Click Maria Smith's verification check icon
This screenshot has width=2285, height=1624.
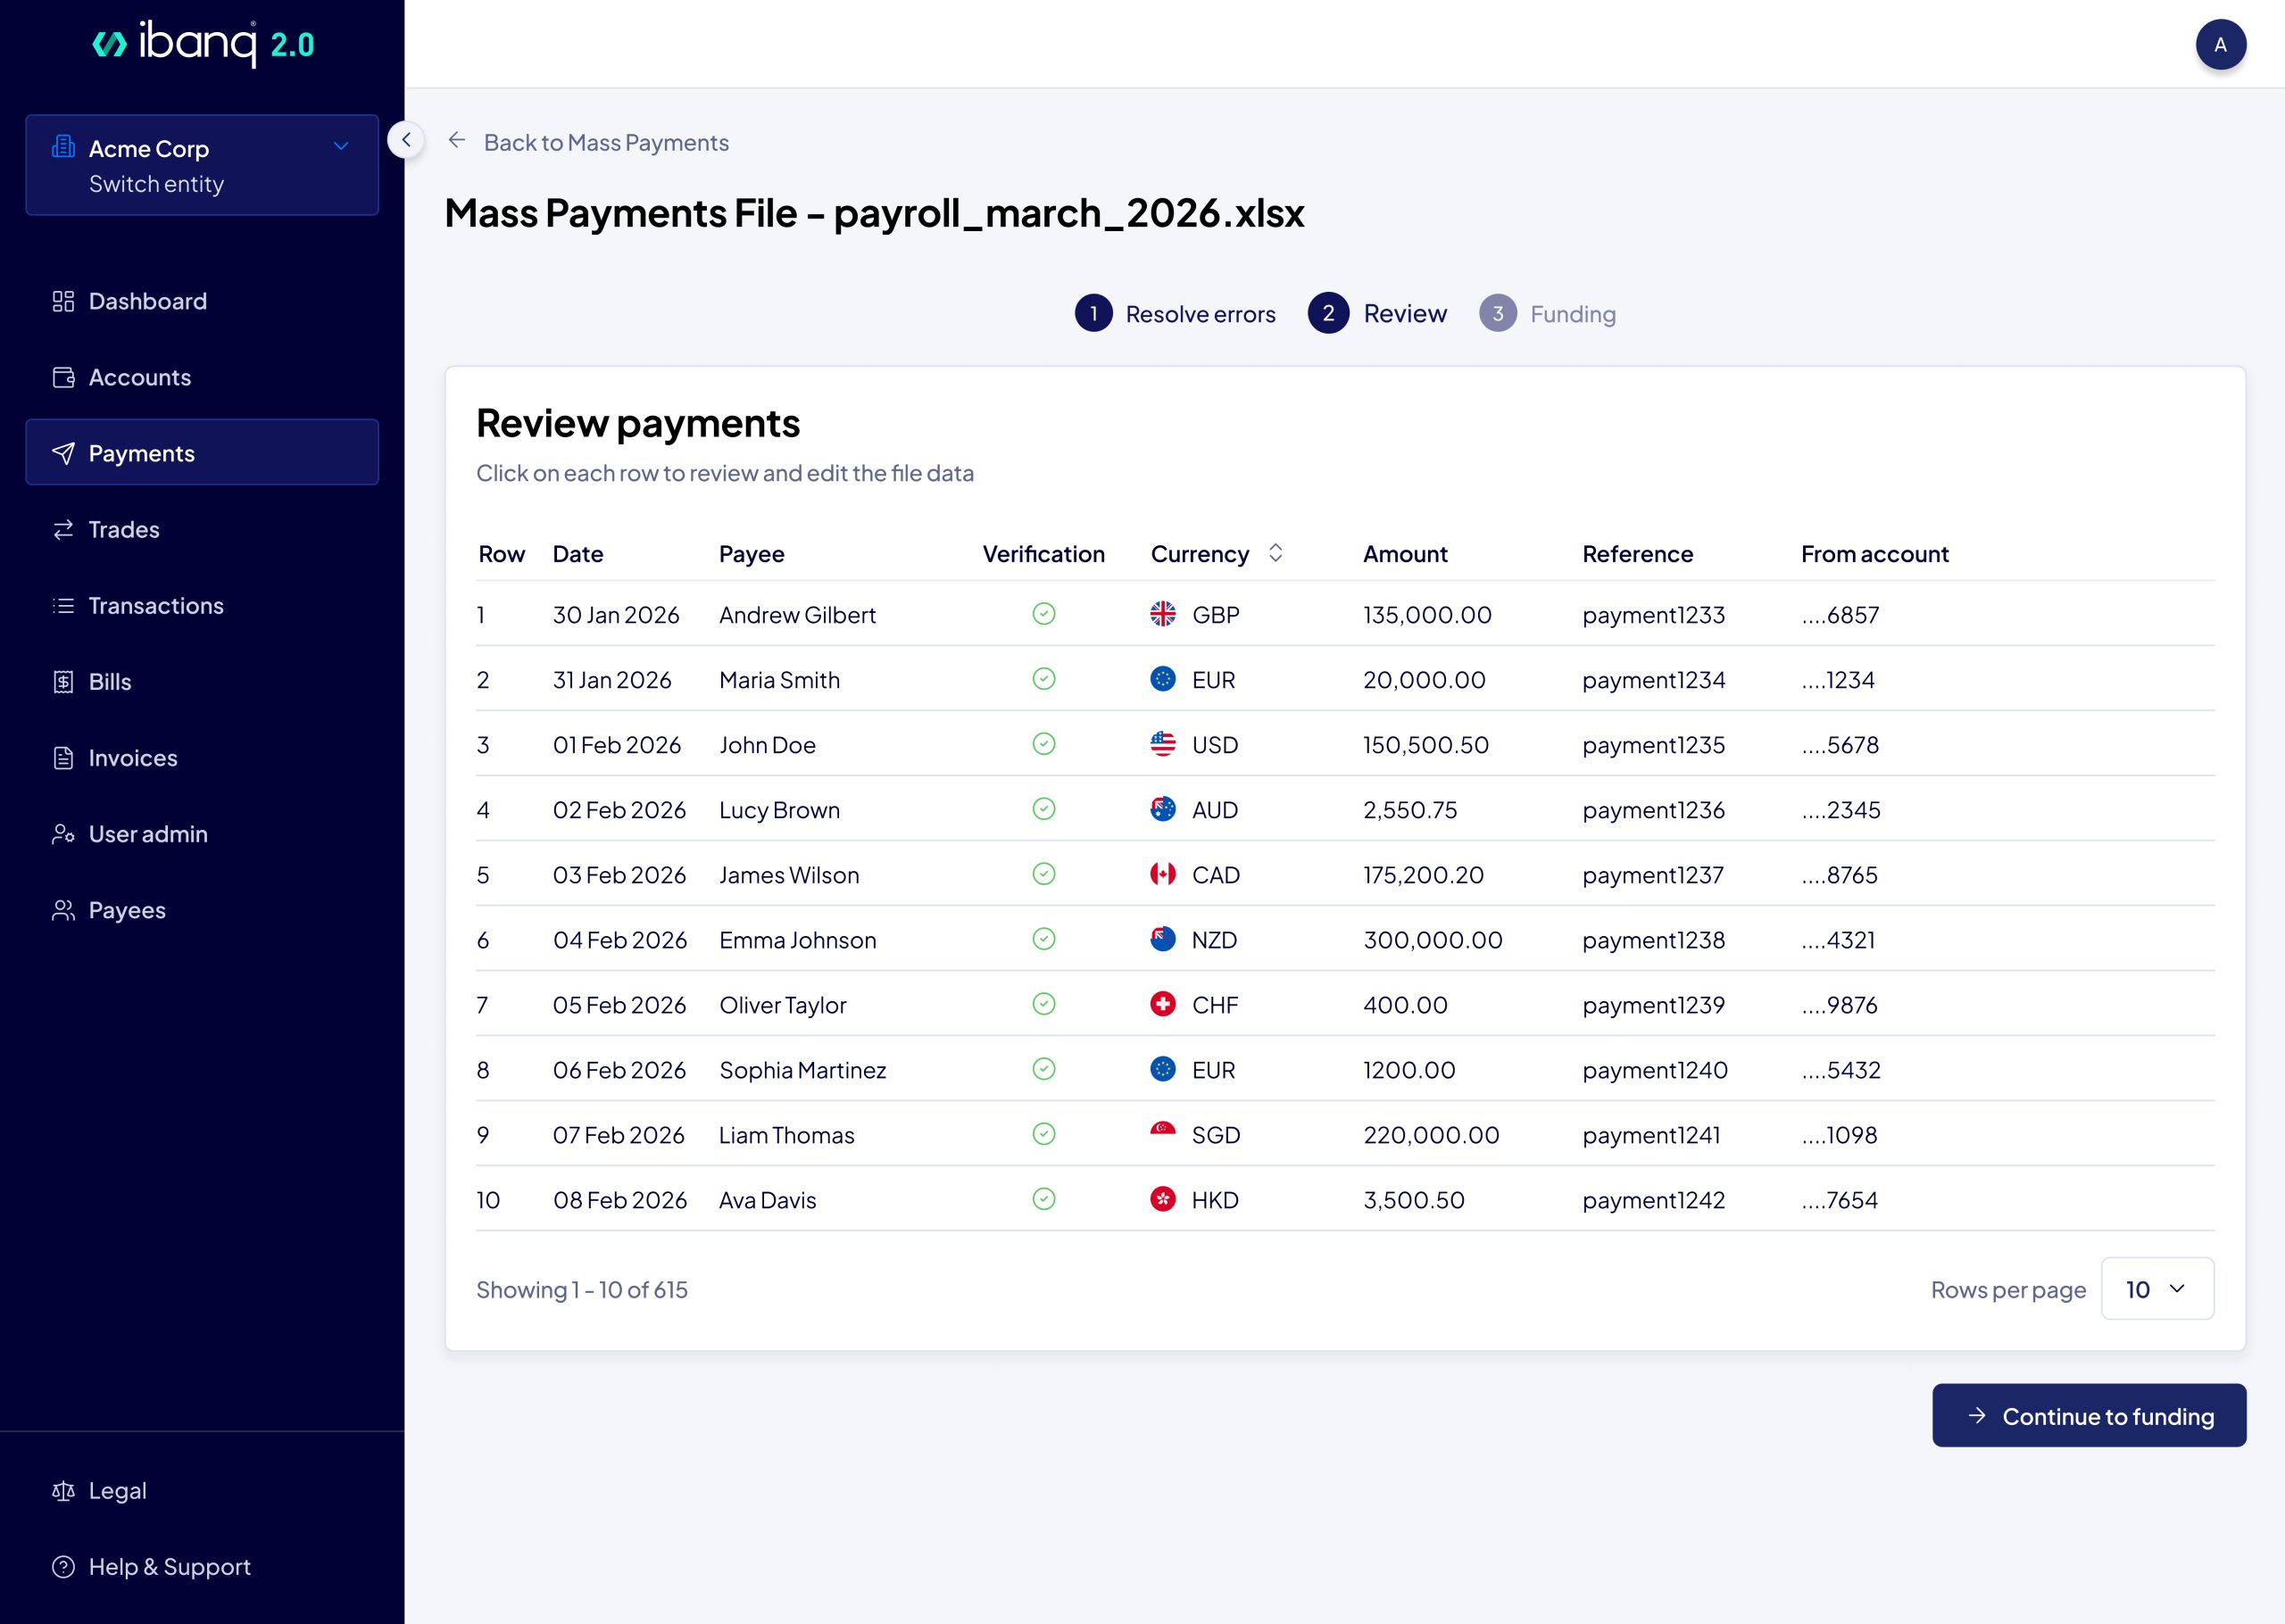pos(1043,679)
